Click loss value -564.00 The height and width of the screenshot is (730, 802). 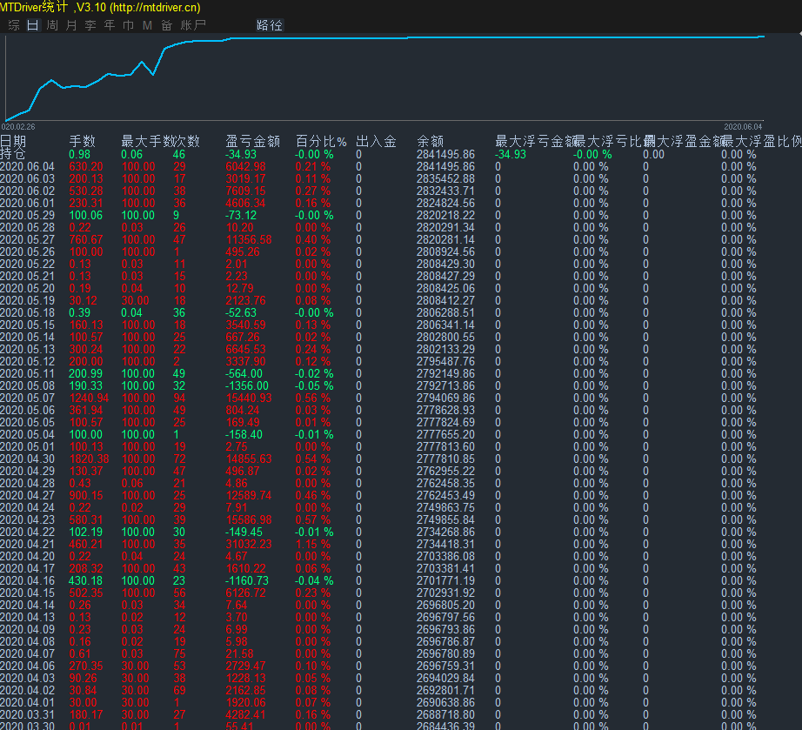tap(244, 374)
